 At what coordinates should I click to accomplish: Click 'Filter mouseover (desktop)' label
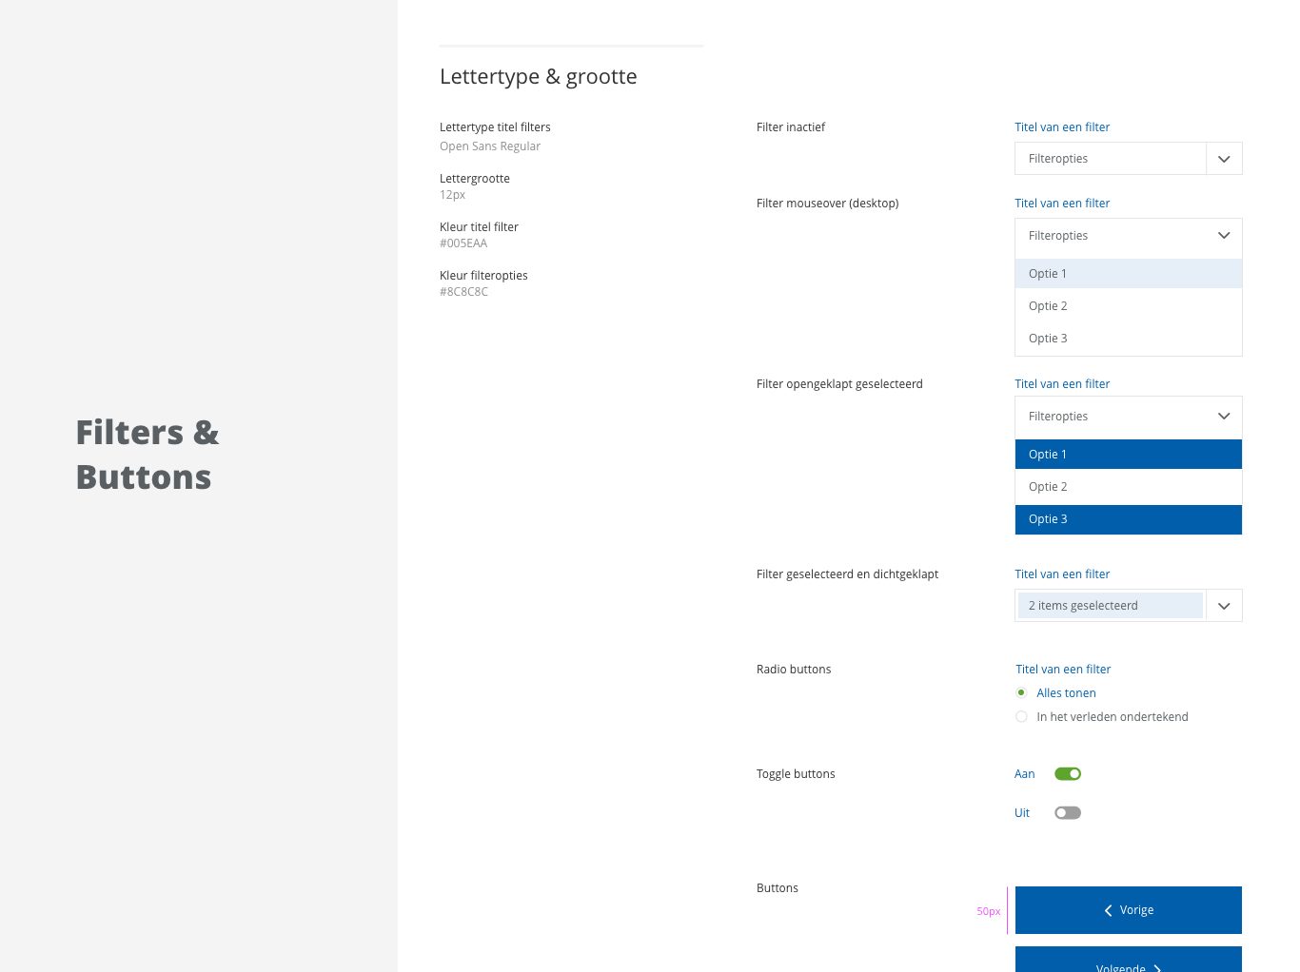click(827, 203)
